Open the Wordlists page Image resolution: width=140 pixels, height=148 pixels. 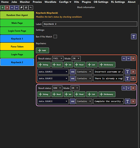(50, 2)
